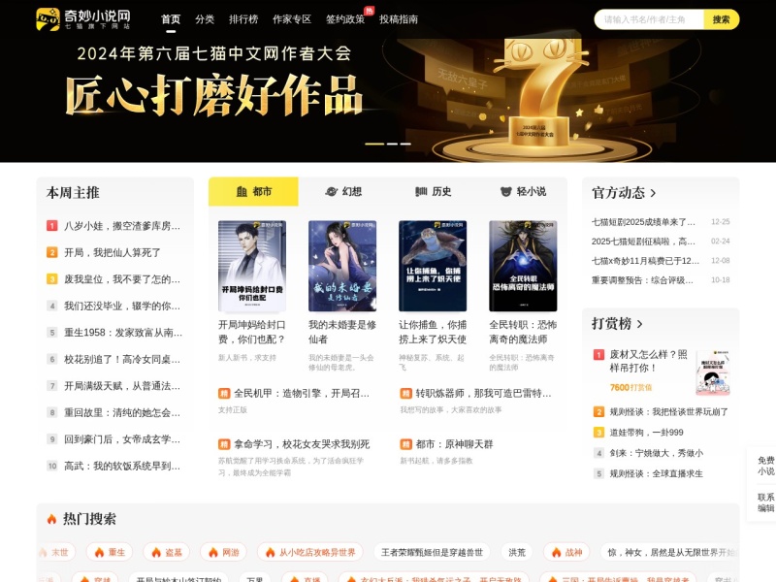Viewport: 776px width, 582px height.
Task: Click the yellow 搜索 button
Action: (x=721, y=19)
